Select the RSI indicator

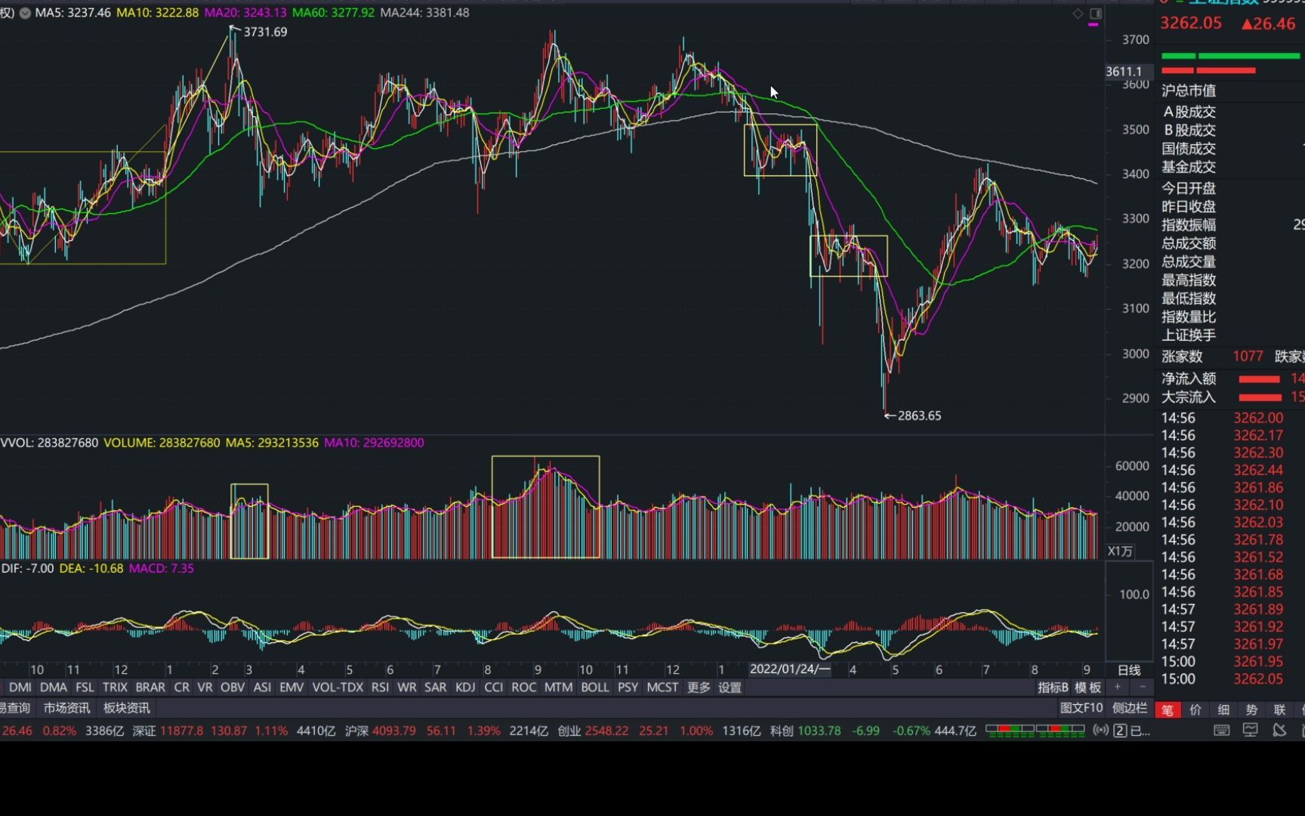point(380,688)
